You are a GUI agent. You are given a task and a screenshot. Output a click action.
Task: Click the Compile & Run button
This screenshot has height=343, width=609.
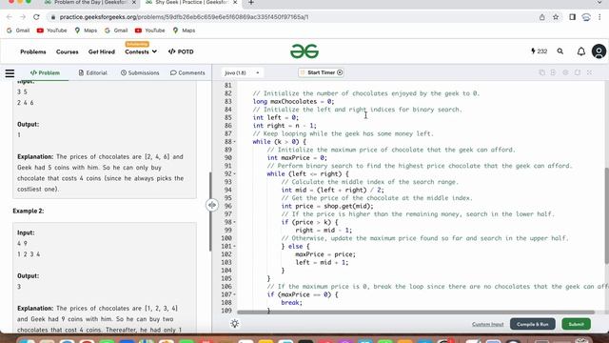pos(533,324)
